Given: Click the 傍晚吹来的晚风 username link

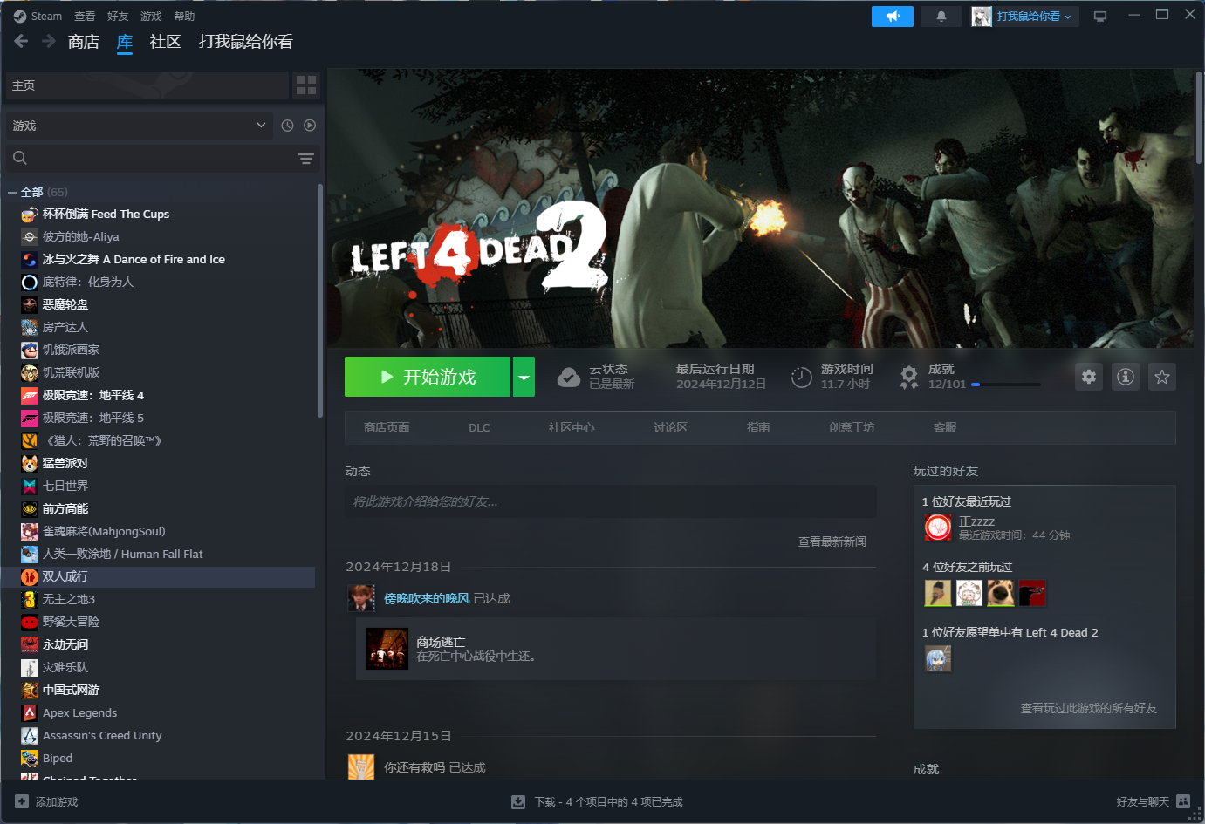Looking at the screenshot, I should (427, 598).
